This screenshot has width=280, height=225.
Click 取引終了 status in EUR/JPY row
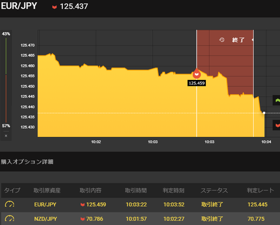pos(212,205)
